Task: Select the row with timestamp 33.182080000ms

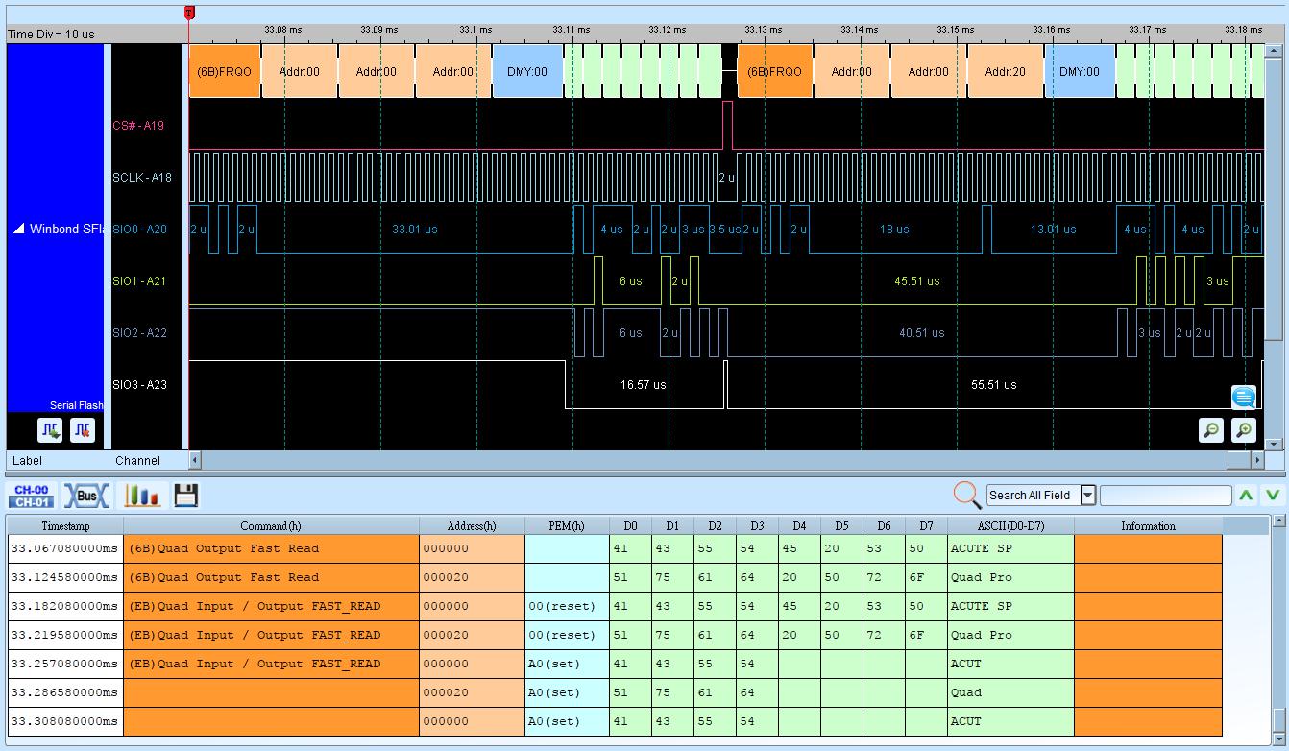Action: click(x=615, y=607)
